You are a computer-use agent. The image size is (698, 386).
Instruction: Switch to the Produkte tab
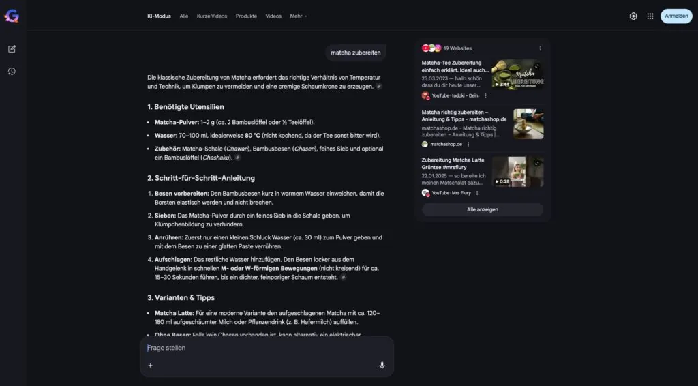click(x=246, y=16)
